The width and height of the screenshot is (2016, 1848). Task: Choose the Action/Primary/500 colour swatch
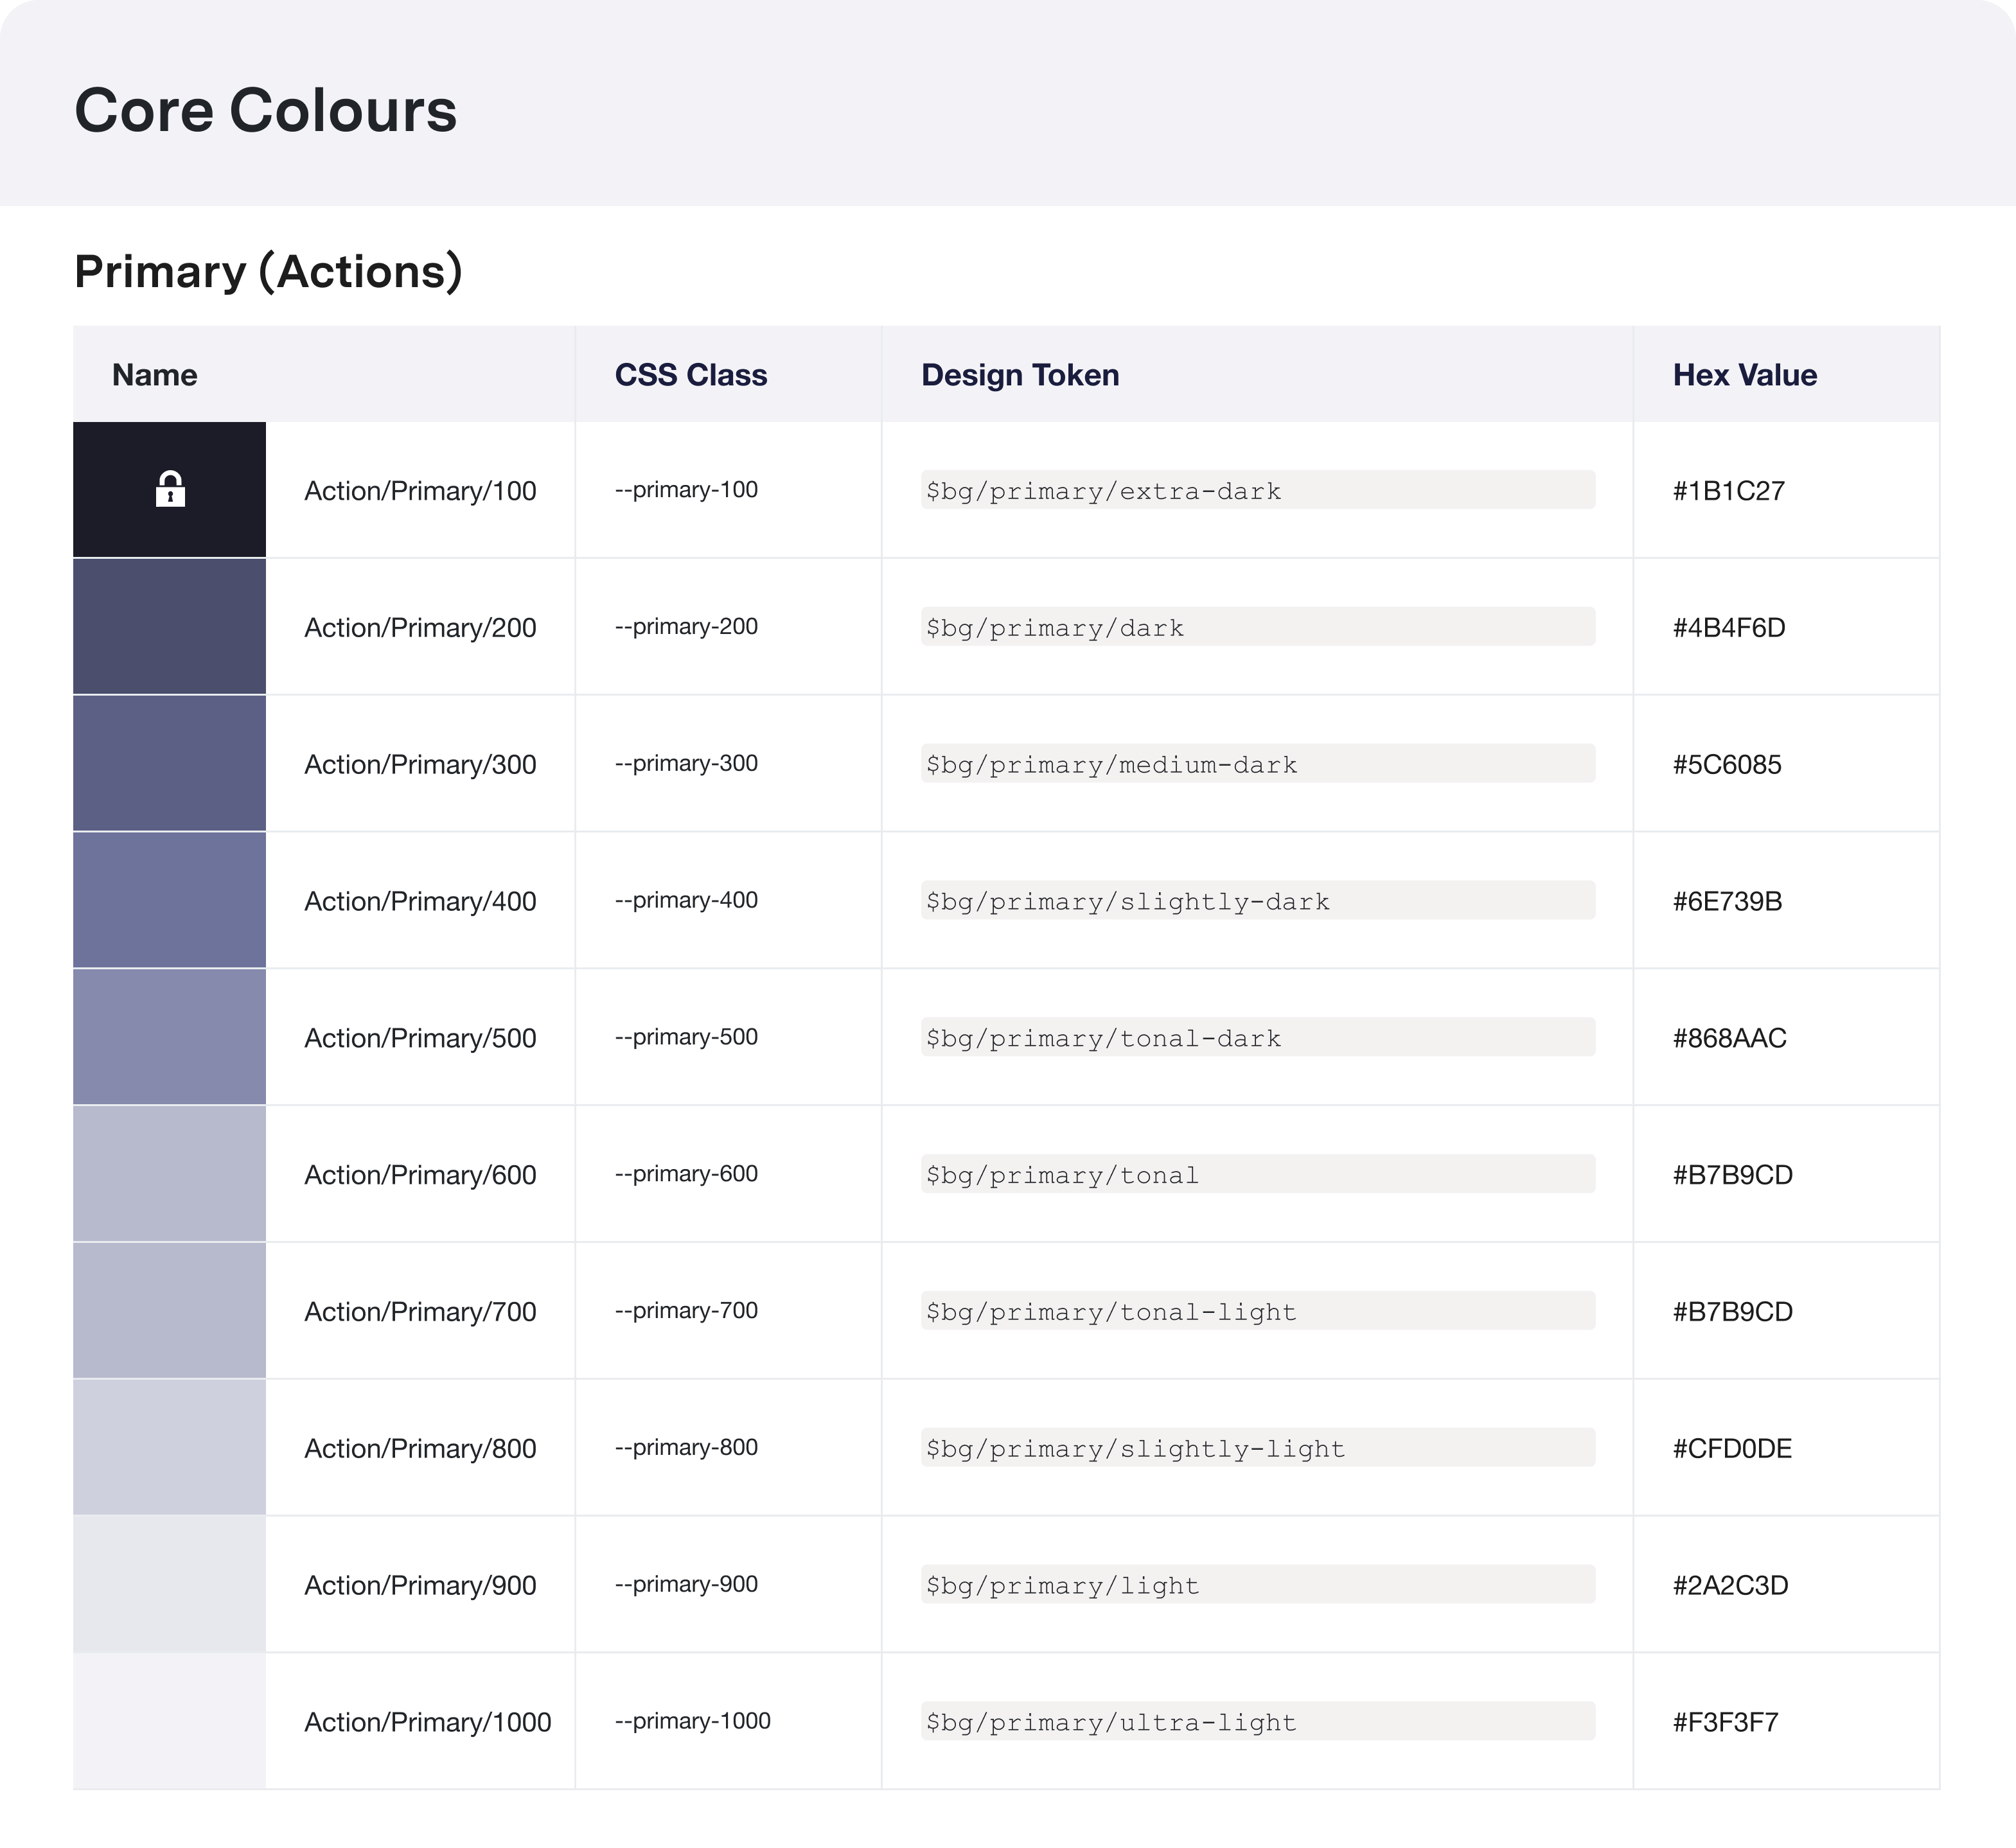point(169,1037)
